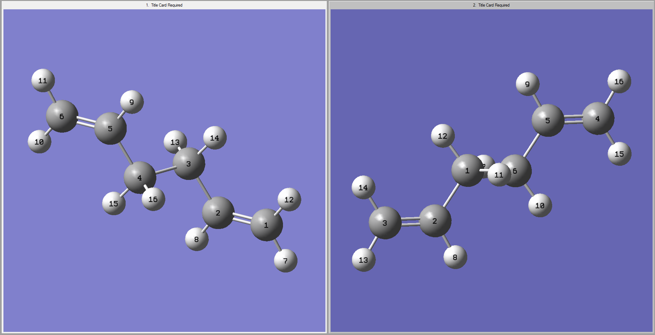Click carbon atom 6 in left molecule view

62,116
